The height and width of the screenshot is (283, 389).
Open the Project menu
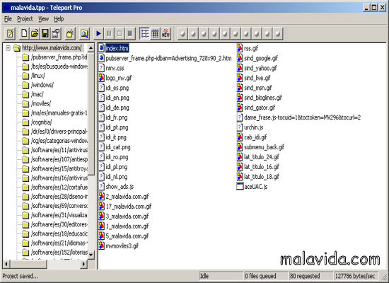tap(25, 19)
